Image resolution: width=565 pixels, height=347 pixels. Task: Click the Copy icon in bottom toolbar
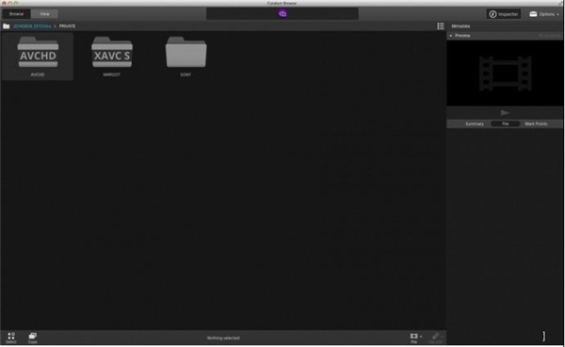[x=32, y=338]
